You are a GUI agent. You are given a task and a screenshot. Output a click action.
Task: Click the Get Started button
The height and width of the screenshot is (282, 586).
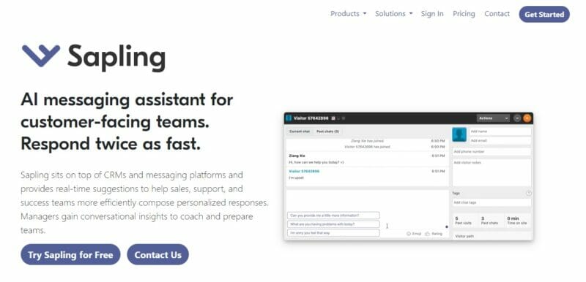(544, 15)
